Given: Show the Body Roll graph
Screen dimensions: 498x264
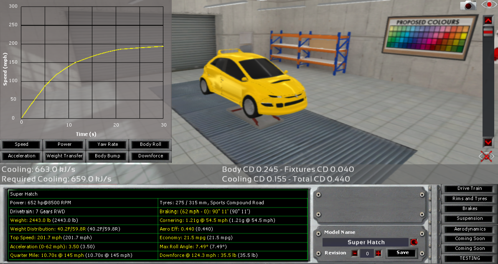Looking at the screenshot, I should click(150, 145).
